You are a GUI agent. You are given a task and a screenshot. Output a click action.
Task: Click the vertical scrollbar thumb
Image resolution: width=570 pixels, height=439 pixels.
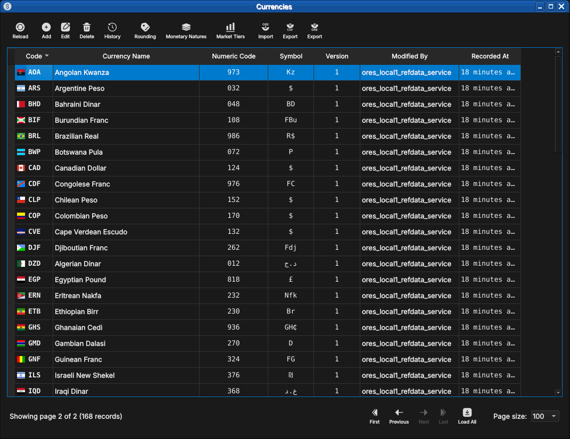coord(558,105)
